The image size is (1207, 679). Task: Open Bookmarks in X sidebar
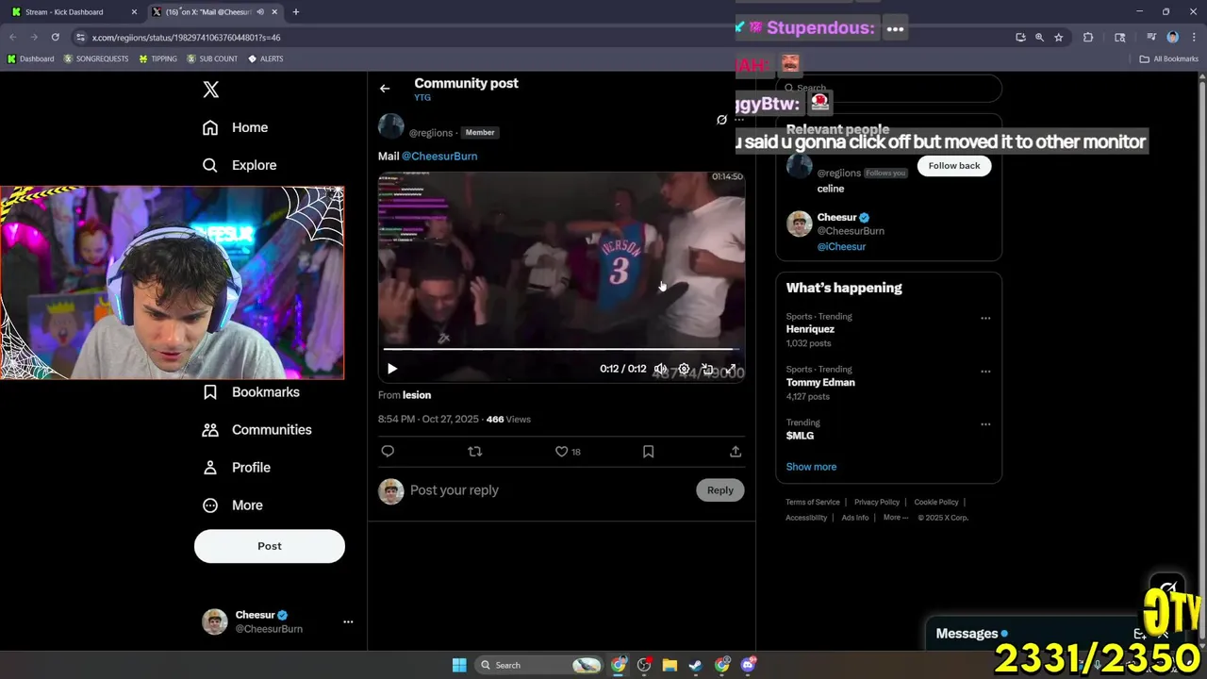pyautogui.click(x=251, y=392)
